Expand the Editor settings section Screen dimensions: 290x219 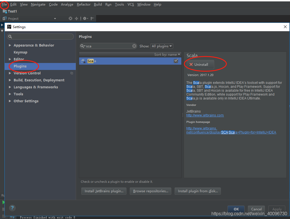tap(10, 59)
